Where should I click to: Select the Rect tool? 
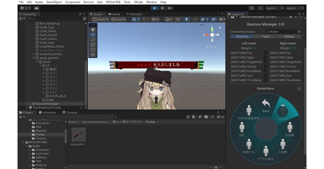pos(93,50)
